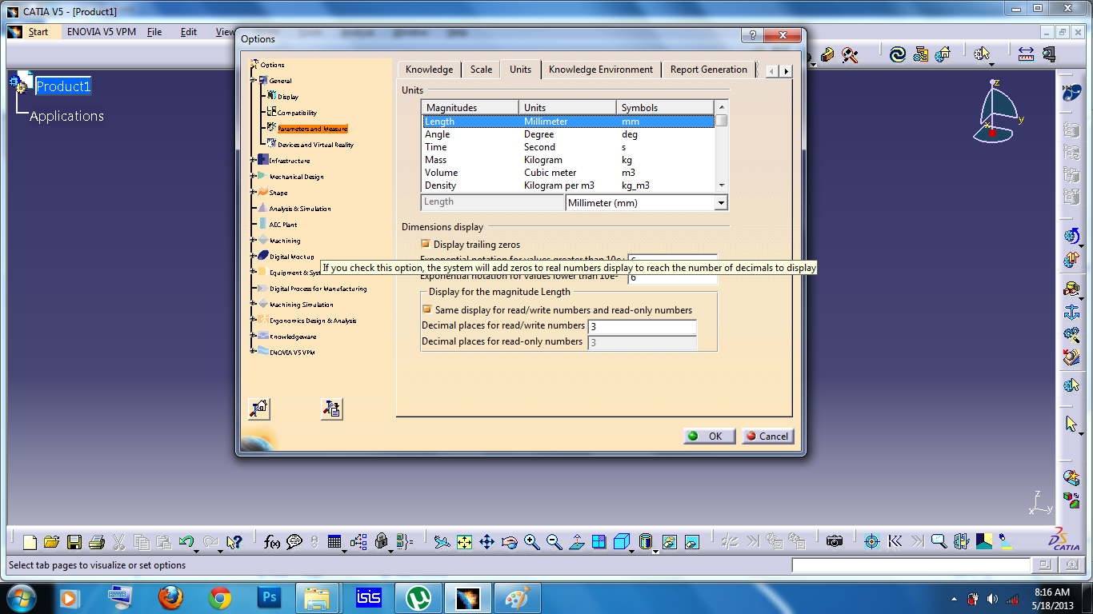1093x614 pixels.
Task: Cancel the Options dialog
Action: pos(767,436)
